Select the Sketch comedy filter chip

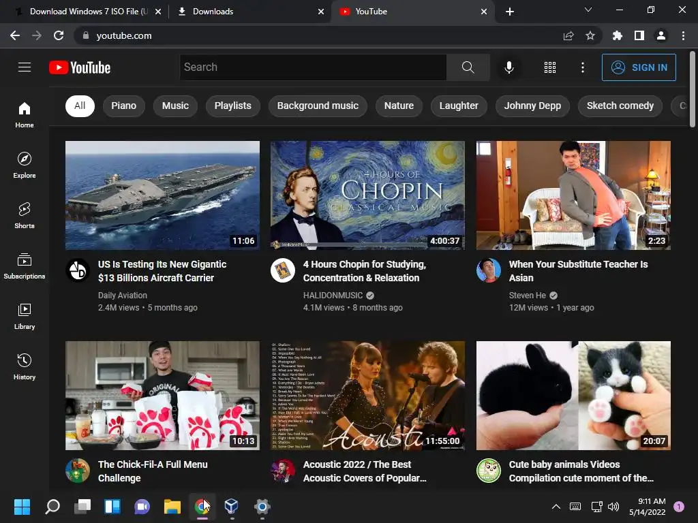(620, 106)
